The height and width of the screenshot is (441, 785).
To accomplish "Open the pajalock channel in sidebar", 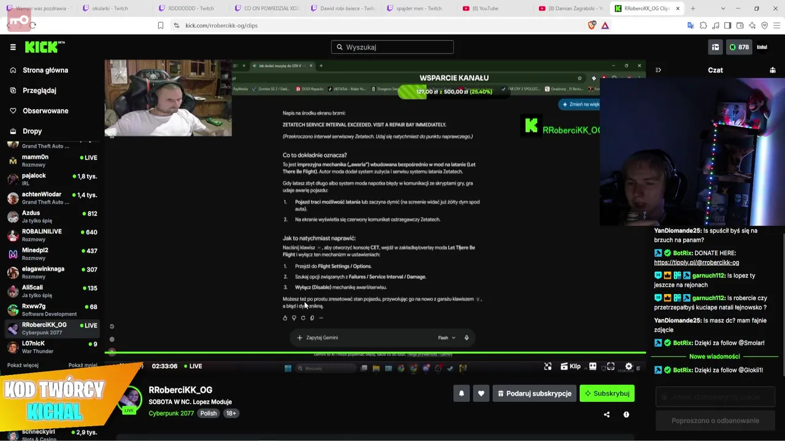I will click(52, 179).
